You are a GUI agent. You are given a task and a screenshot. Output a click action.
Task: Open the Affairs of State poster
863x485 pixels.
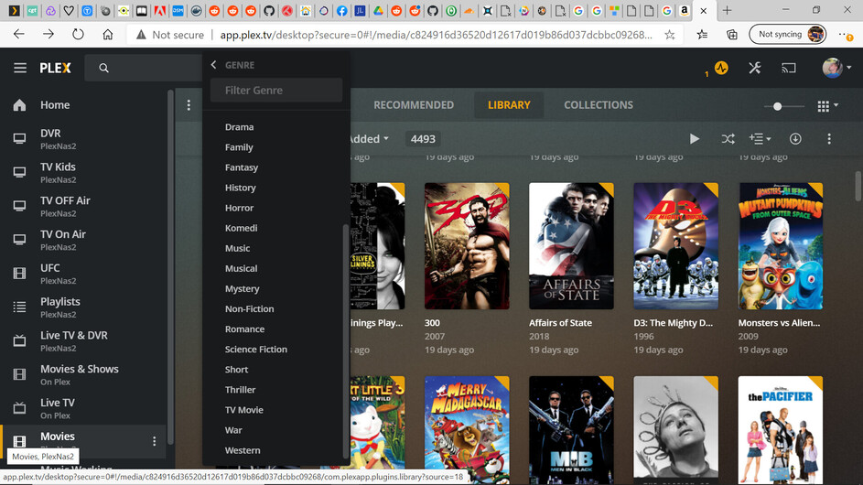(571, 246)
